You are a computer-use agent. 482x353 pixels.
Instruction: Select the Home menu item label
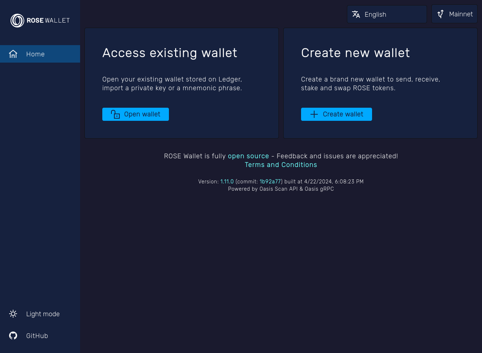coord(35,54)
